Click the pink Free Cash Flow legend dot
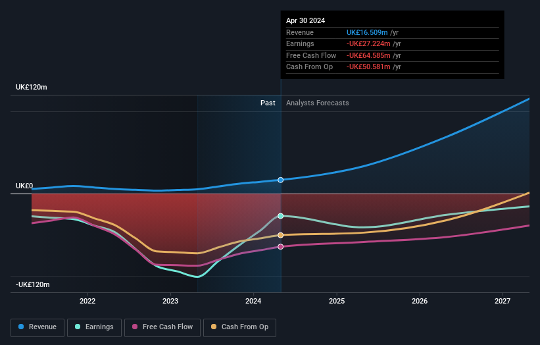The height and width of the screenshot is (345, 540). (135, 327)
